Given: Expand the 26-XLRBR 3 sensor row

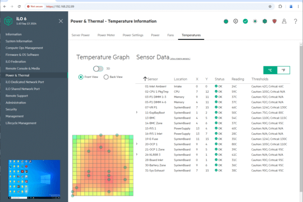Looking at the screenshot, I should [x=137, y=154].
